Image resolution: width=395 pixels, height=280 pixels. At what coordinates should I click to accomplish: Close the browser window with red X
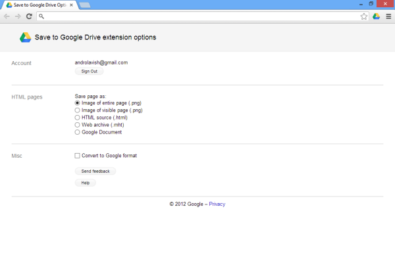(385, 3)
